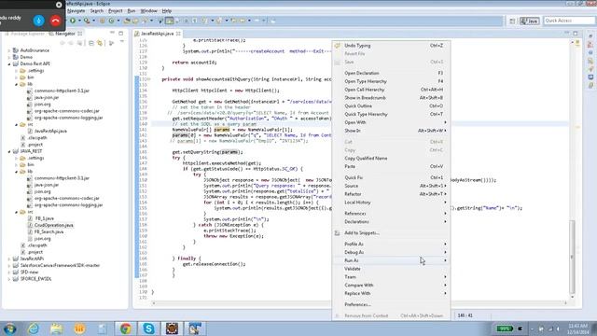The height and width of the screenshot is (336, 597).
Task: Open the Compare With submenu
Action: tap(391, 286)
